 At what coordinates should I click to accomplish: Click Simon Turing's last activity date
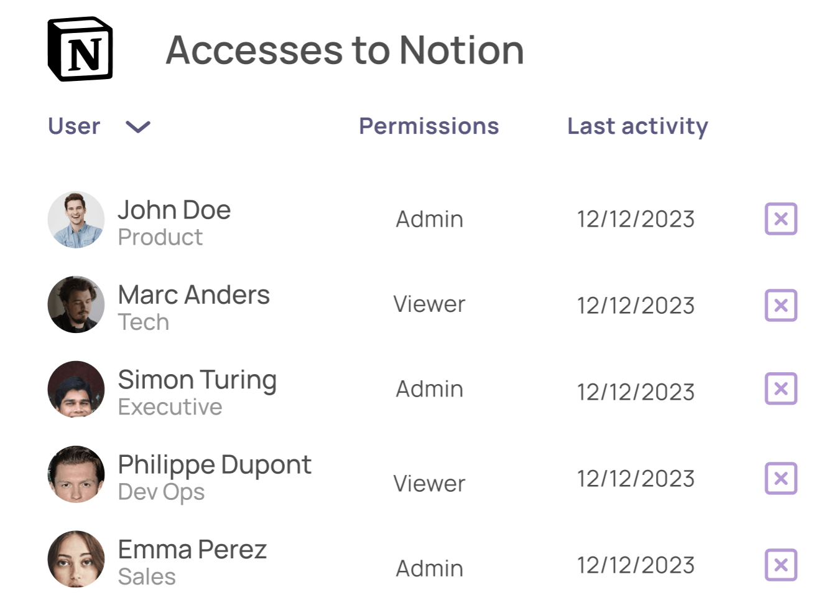click(x=635, y=392)
